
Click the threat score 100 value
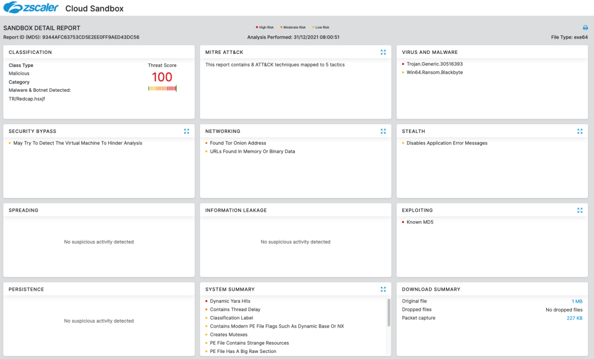(162, 77)
